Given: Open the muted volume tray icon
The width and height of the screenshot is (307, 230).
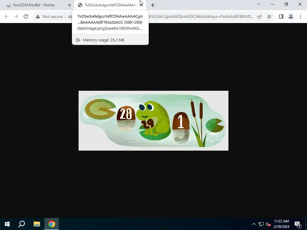Looking at the screenshot, I should tap(268, 224).
